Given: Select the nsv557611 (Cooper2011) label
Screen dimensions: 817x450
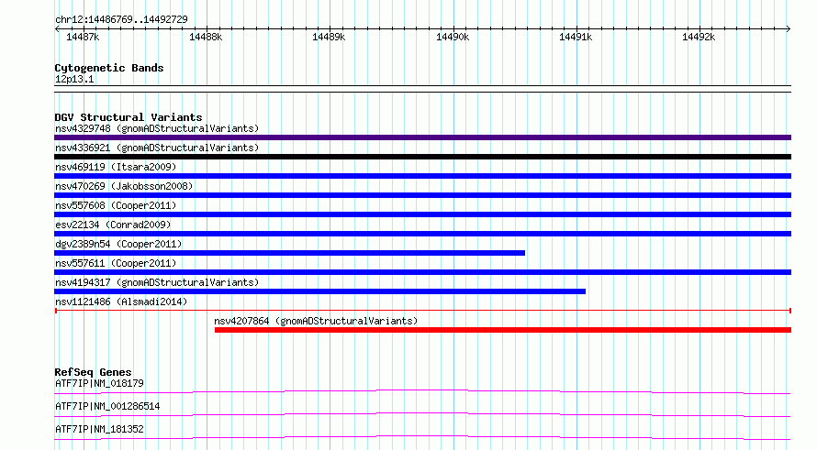Looking at the screenshot, I should click(x=116, y=263).
